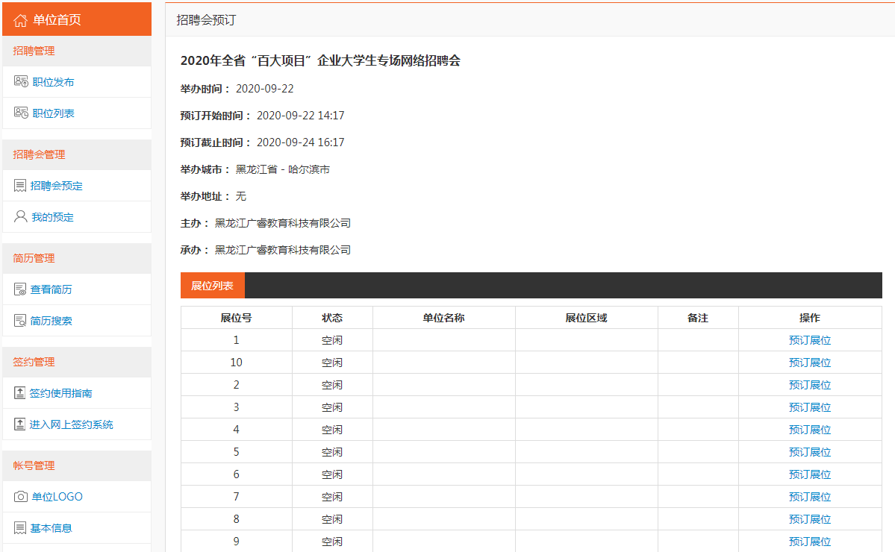895x552 pixels.
Task: Open the 职位发布 menu item
Action: pos(53,82)
